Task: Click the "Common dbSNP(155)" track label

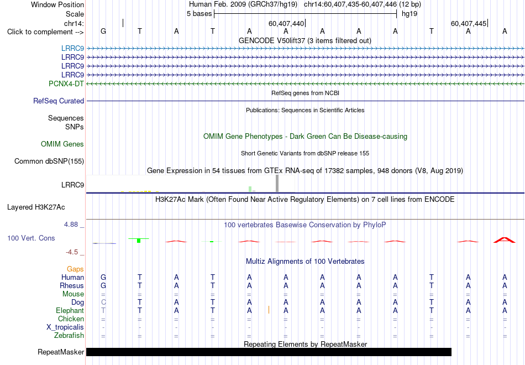Action: (49, 161)
